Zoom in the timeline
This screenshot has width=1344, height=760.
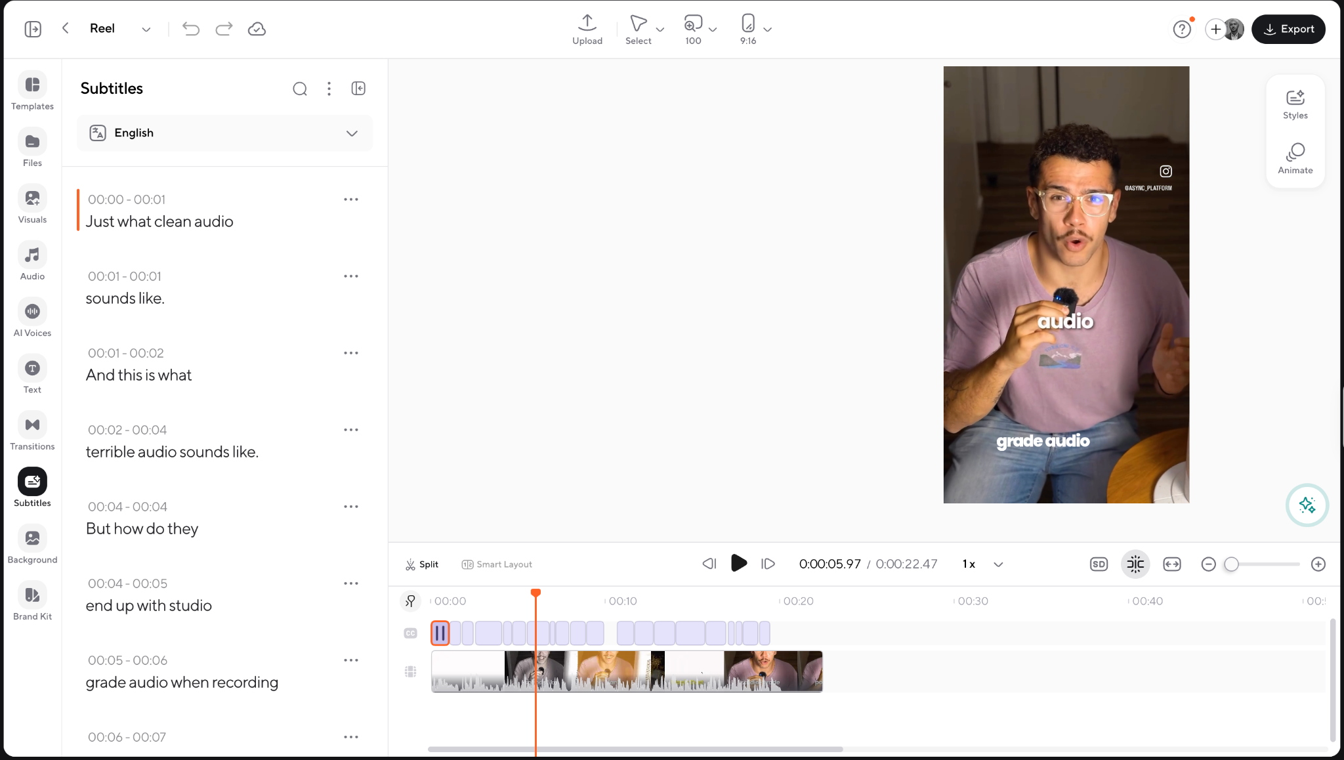click(1318, 564)
